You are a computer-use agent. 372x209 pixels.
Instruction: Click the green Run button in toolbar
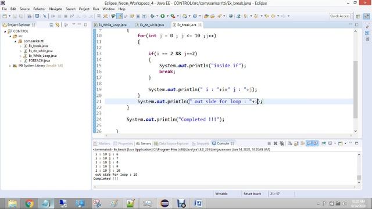(163, 16)
